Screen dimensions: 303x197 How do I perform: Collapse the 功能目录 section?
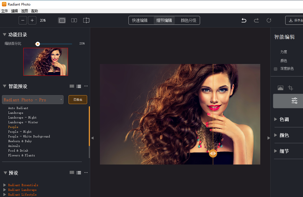click(x=5, y=35)
